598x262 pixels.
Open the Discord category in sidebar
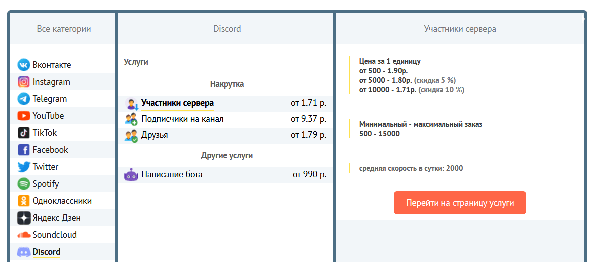[x=46, y=252]
